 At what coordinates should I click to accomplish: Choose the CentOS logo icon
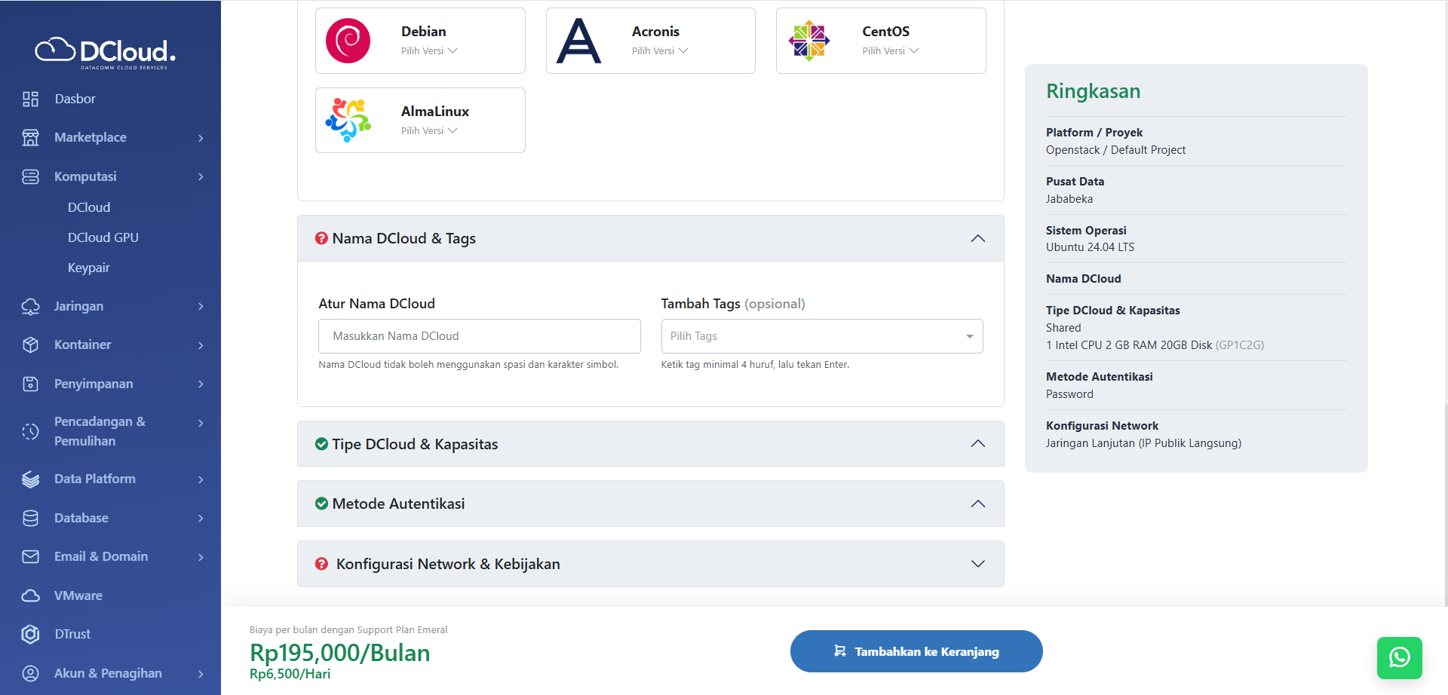(808, 41)
